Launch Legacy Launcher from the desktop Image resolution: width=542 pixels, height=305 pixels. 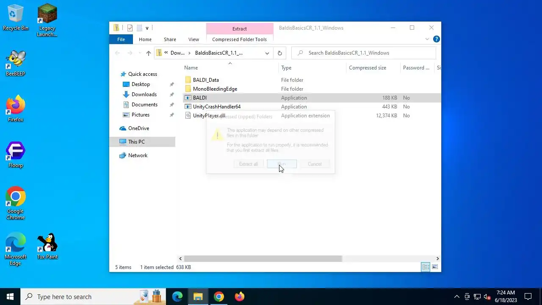(47, 20)
